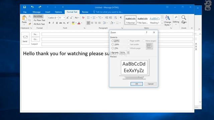Image resolution: width=214 pixels, height=120 pixels.
Task: Increase paragraph indent
Action: pos(111,18)
